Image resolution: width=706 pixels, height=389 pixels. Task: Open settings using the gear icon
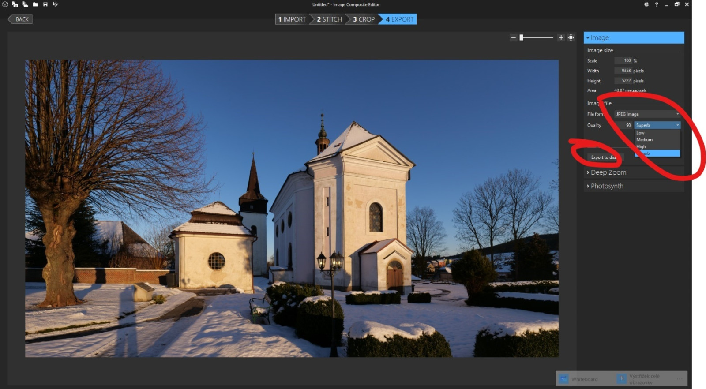[646, 4]
